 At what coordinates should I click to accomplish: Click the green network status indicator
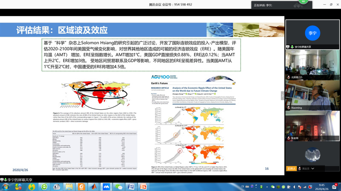click(x=304, y=2)
